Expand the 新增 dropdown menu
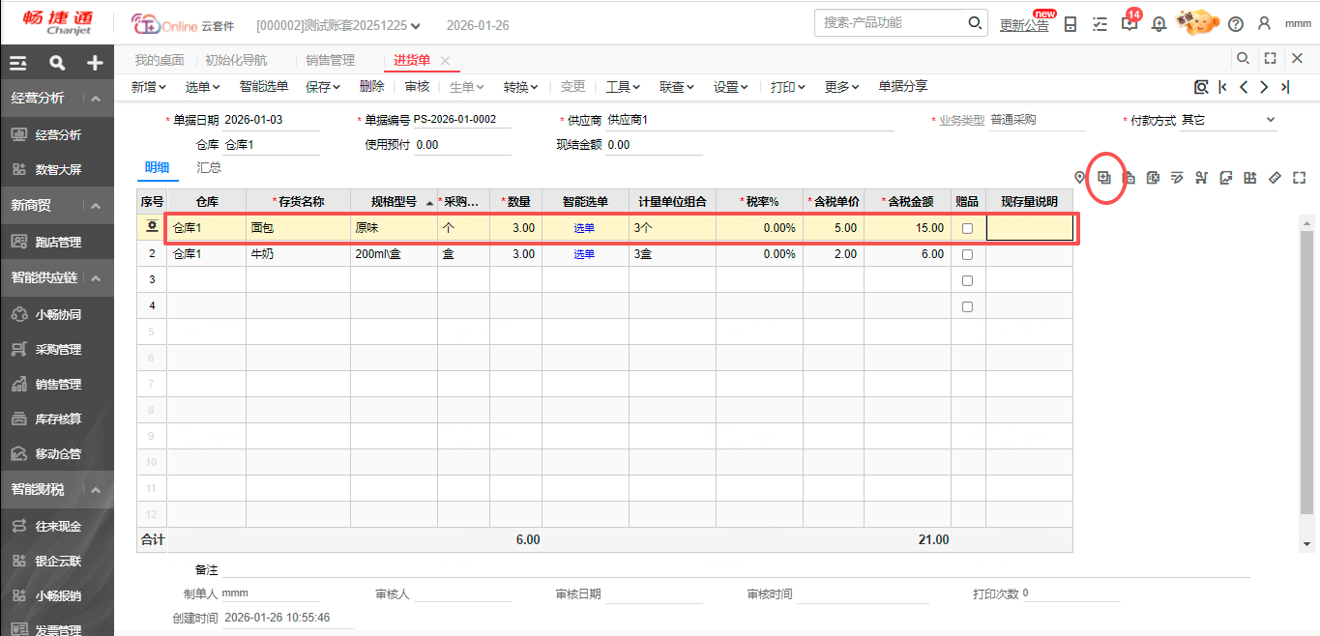This screenshot has width=1320, height=636. pyautogui.click(x=148, y=87)
